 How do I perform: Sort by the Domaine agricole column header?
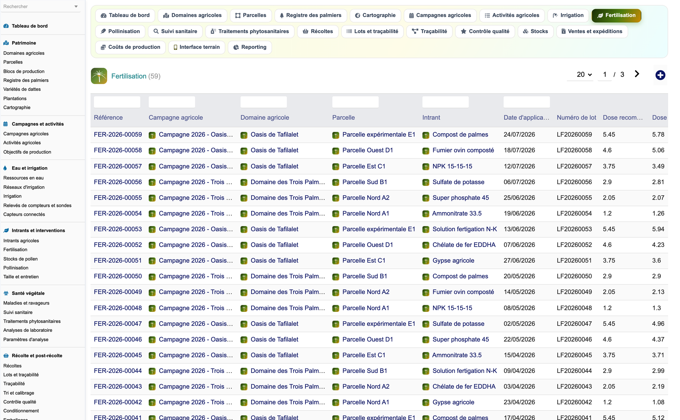click(265, 118)
